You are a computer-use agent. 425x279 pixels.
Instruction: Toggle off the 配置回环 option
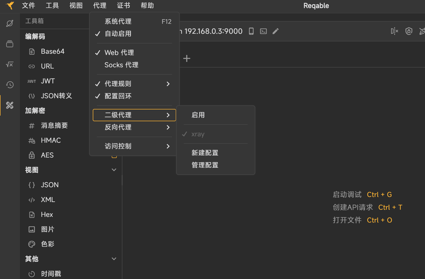click(x=117, y=96)
